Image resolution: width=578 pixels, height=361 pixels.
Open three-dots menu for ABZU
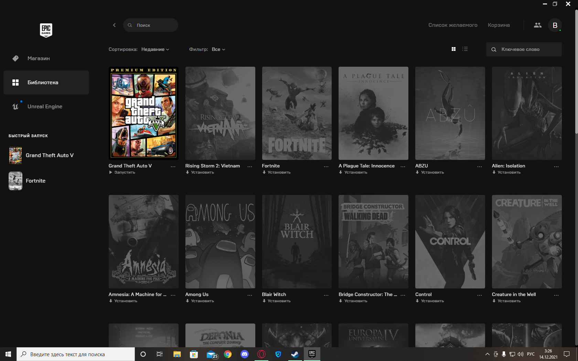(480, 166)
